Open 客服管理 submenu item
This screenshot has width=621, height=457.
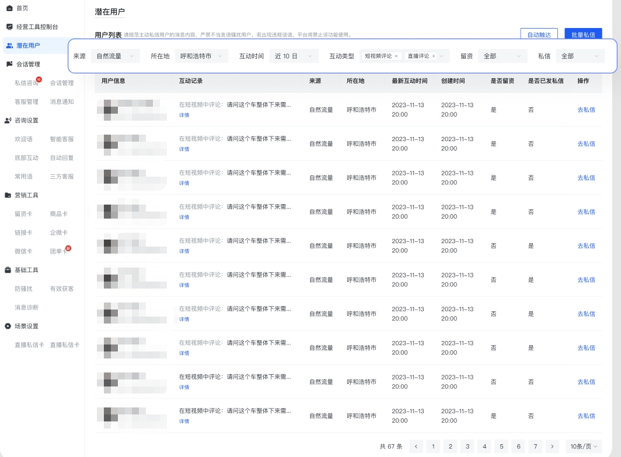click(26, 101)
